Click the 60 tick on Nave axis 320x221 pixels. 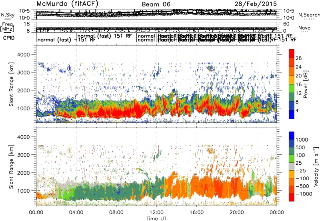pos(286,24)
